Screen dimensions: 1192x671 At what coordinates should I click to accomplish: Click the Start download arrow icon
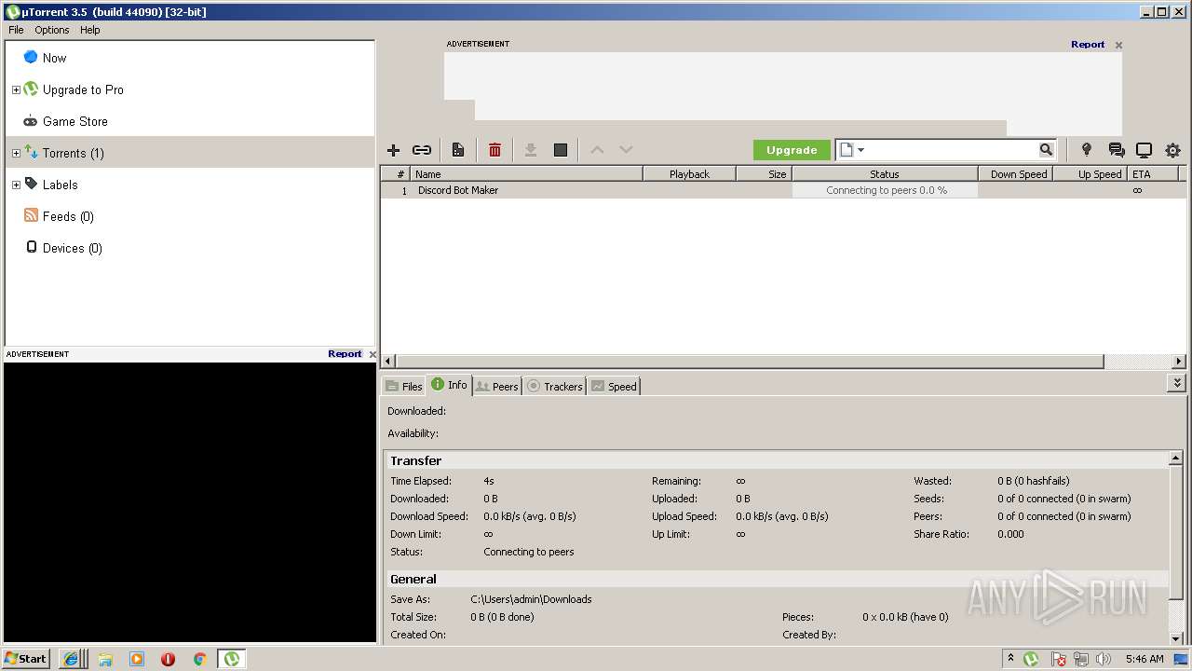tap(531, 150)
